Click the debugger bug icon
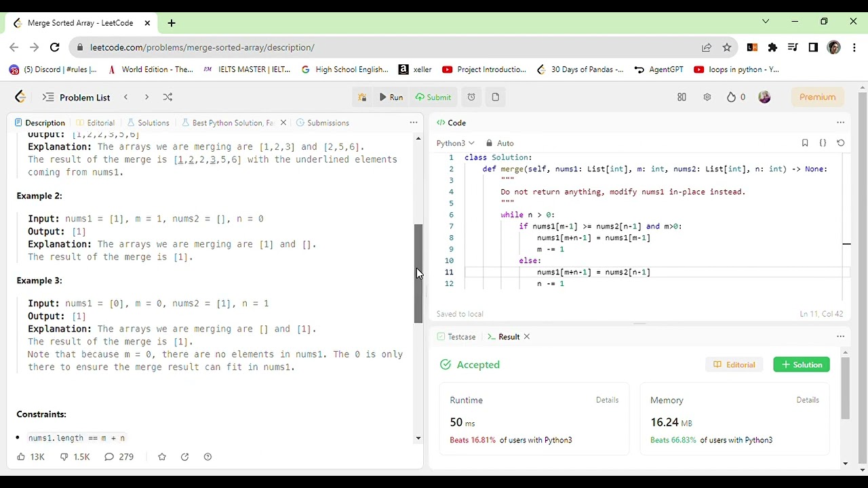Image resolution: width=868 pixels, height=488 pixels. [362, 97]
